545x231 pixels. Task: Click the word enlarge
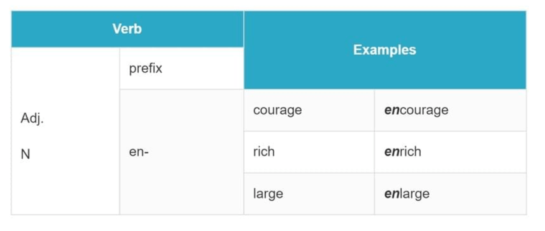407,194
